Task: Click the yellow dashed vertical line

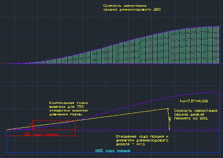Action: (x=169, y=120)
